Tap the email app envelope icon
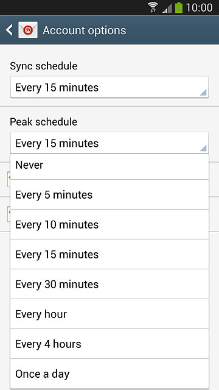This screenshot has height=390, width=219. 28,30
